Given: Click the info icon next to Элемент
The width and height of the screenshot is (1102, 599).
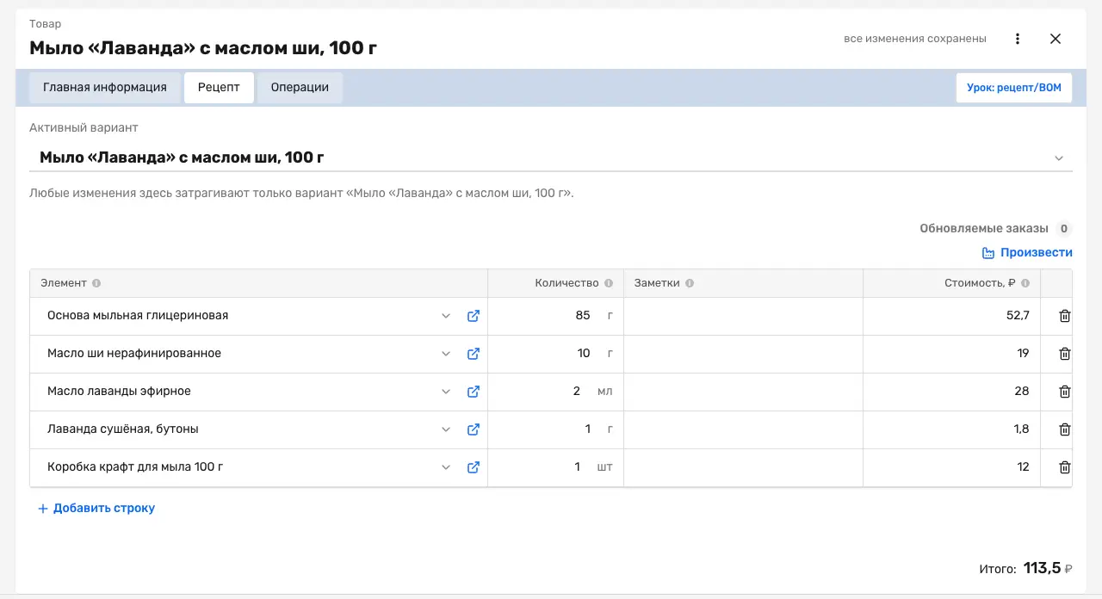Looking at the screenshot, I should point(96,283).
